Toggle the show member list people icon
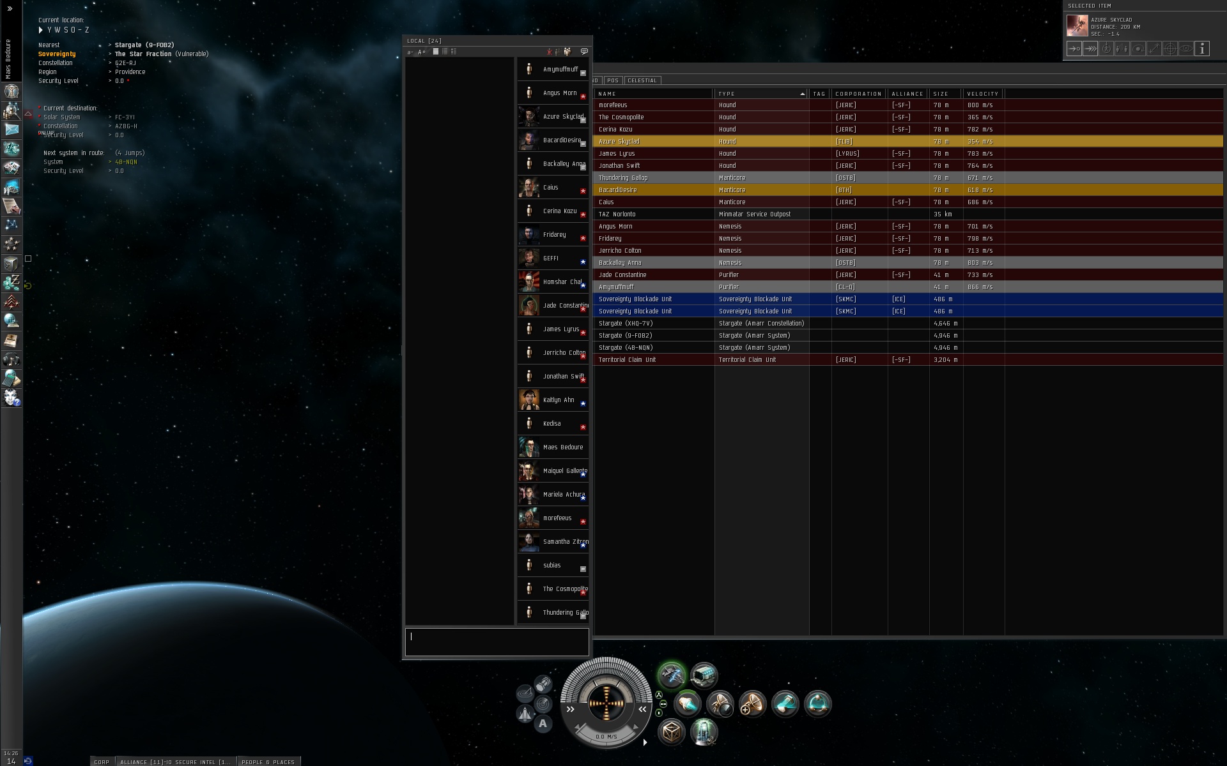Image resolution: width=1227 pixels, height=766 pixels. click(x=567, y=52)
